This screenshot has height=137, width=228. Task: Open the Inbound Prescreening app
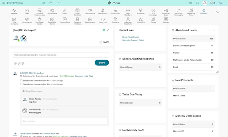(40, 12)
